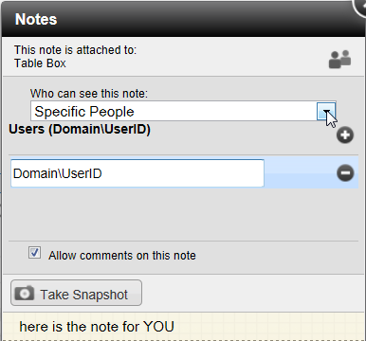Open the visibility dropdown arrow

326,111
